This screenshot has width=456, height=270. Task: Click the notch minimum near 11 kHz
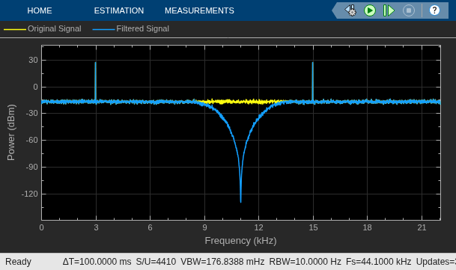240,201
